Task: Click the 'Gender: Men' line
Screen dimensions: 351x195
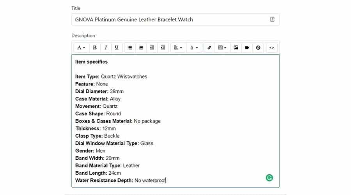Action: 90,151
